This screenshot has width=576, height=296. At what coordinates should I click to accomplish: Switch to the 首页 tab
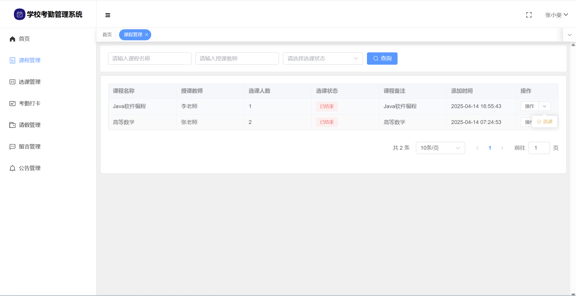click(x=107, y=35)
